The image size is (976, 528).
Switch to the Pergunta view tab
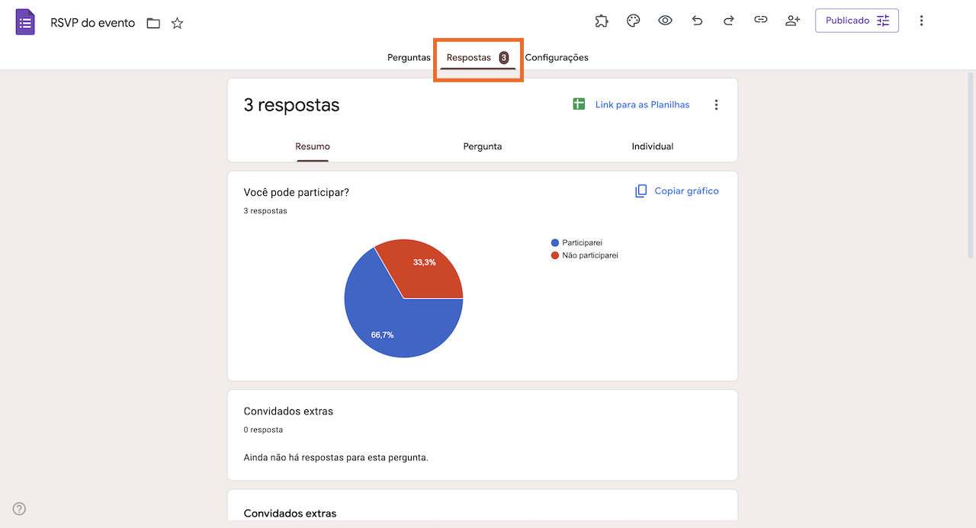tap(483, 146)
